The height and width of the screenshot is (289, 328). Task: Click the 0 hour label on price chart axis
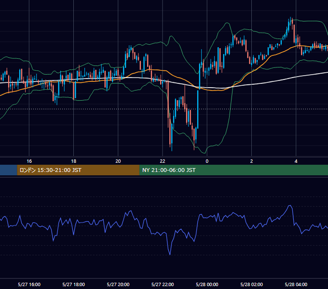coord(207,161)
